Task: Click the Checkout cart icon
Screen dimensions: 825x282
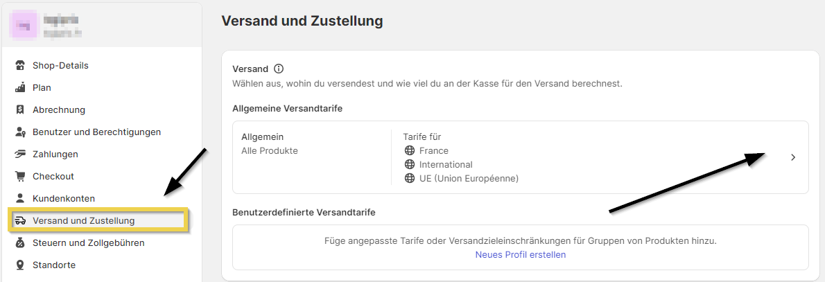Action: (x=19, y=177)
